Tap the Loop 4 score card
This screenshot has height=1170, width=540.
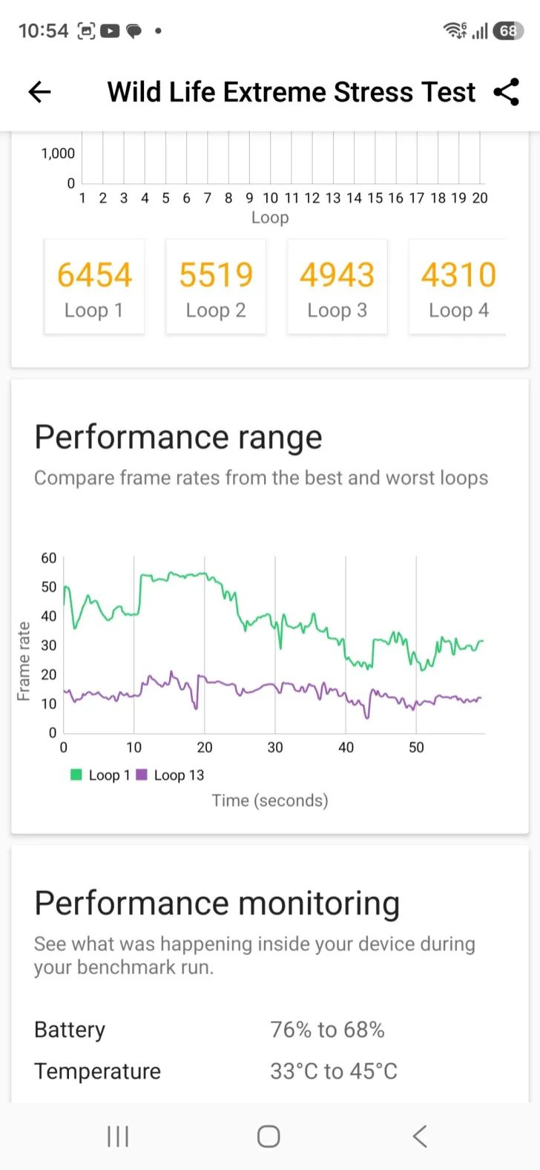click(x=458, y=287)
